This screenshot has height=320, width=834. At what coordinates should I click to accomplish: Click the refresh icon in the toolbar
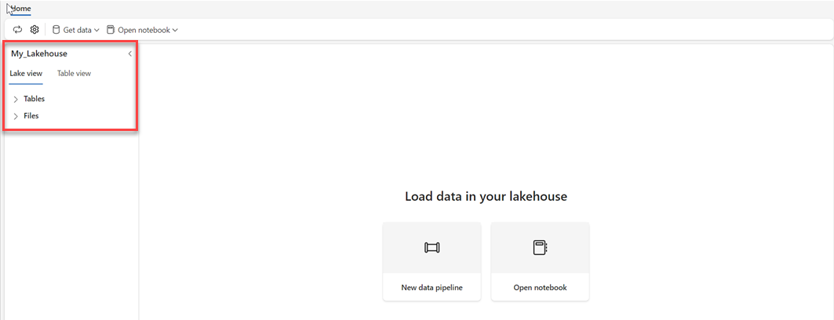pos(18,30)
